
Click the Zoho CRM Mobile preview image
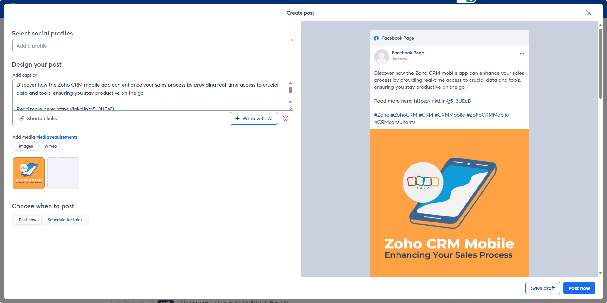pyautogui.click(x=449, y=203)
